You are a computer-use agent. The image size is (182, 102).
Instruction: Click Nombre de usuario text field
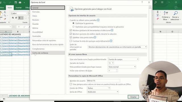click(x=104, y=81)
